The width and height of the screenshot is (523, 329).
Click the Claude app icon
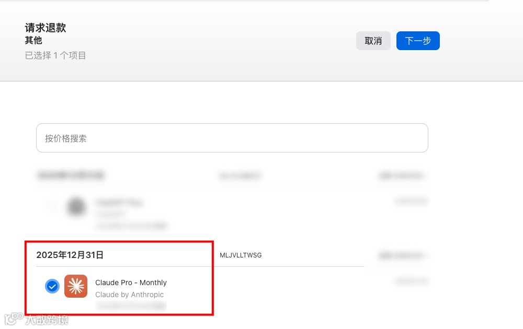coord(76,286)
